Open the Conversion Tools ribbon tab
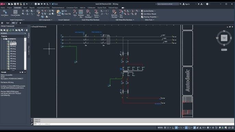Image resolution: width=235 pixels, height=132 pixels. pyautogui.click(x=72, y=8)
